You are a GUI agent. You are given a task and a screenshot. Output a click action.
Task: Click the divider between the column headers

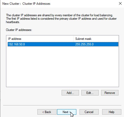click(x=74, y=39)
